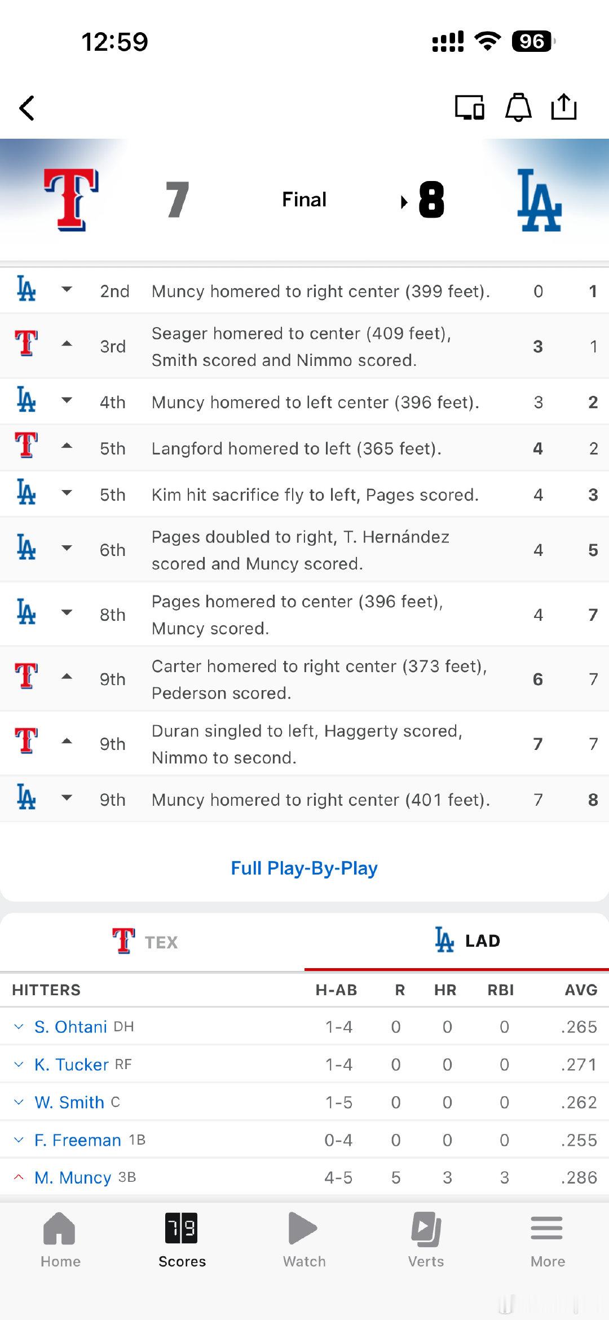
Task: Tap the back arrow icon
Action: [27, 108]
